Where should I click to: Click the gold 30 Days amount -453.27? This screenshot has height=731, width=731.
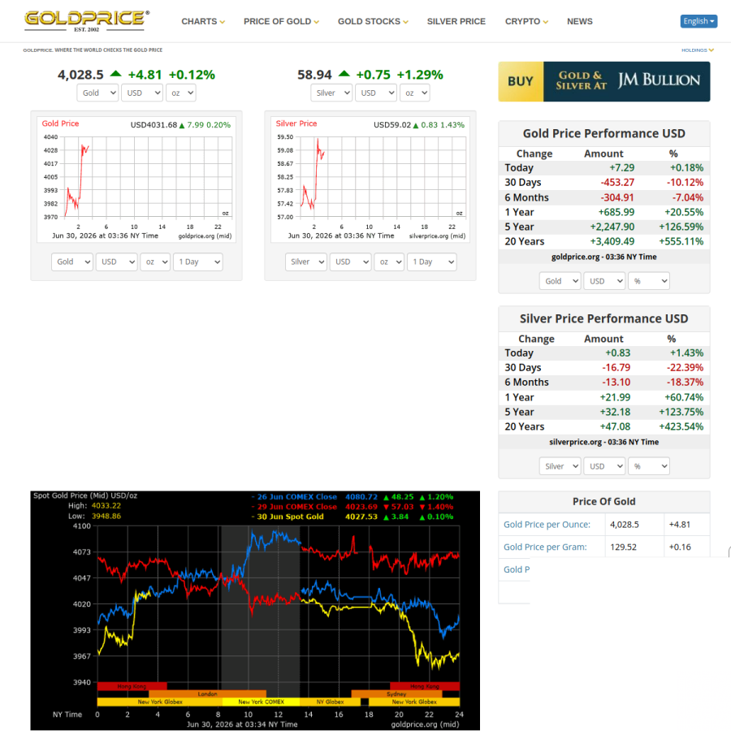(x=617, y=182)
